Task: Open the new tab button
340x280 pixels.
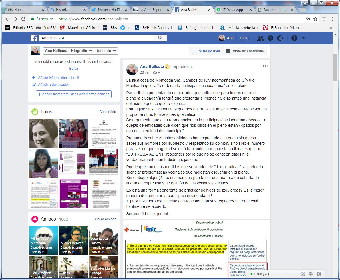Action: coord(303,10)
